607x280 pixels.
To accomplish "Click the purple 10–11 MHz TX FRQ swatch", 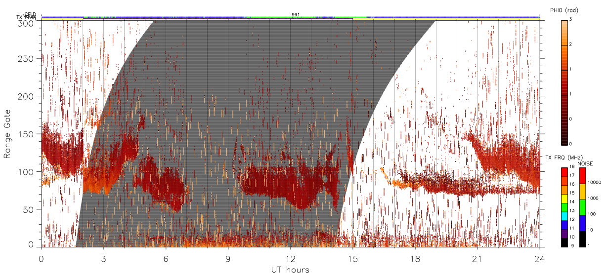I will (x=564, y=234).
